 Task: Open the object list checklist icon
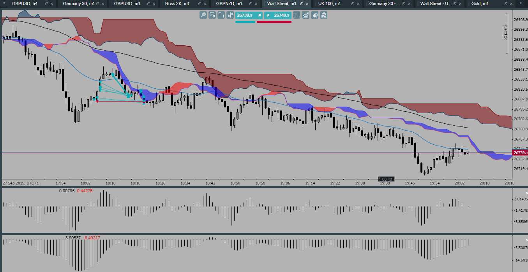297,15
